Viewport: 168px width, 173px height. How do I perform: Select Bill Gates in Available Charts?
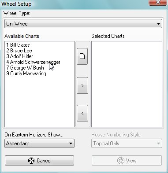coord(18,45)
